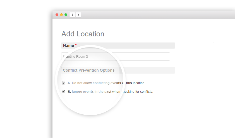This screenshot has height=138, width=235.
Task: Go forward using the right chevron button
Action: pyautogui.click(x=78, y=15)
